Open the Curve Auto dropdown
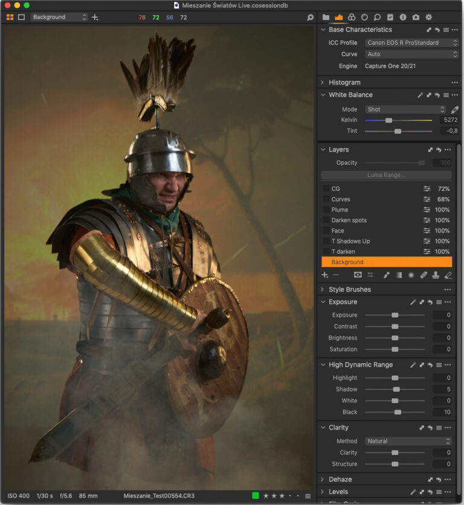The width and height of the screenshot is (464, 505). point(411,54)
